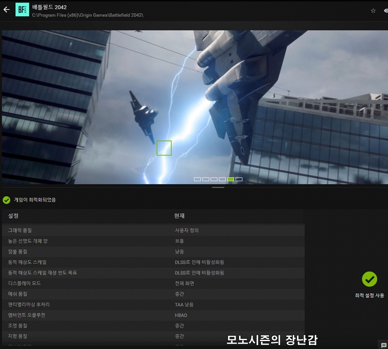The width and height of the screenshot is (388, 349).
Task: Select the 조명 품질 row
Action: coord(153,326)
